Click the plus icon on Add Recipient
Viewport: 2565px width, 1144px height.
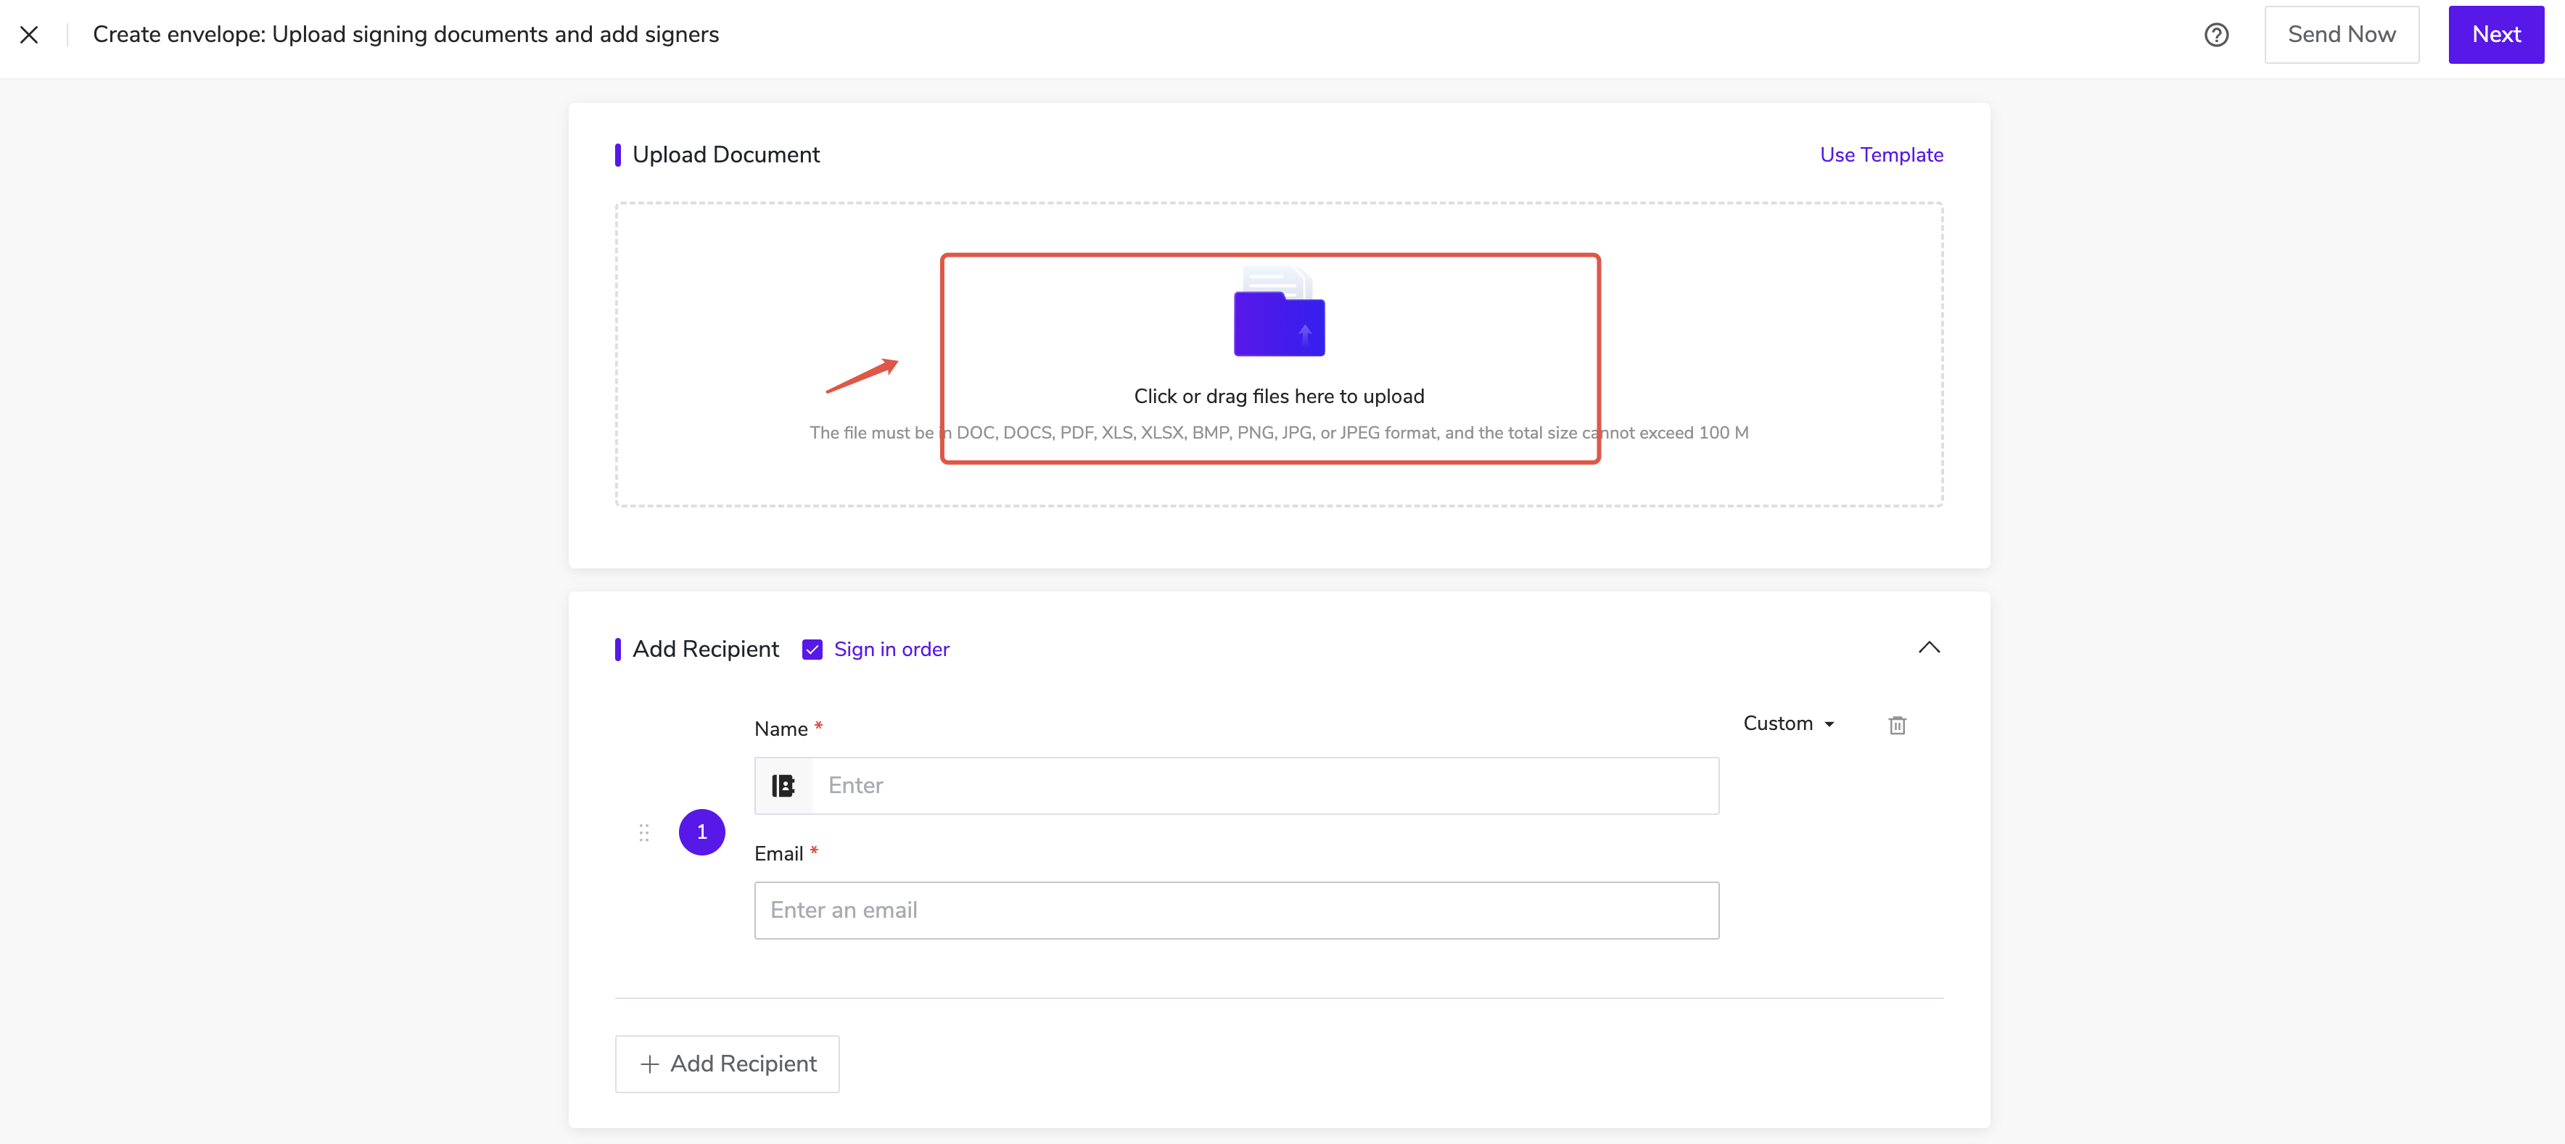(x=650, y=1064)
